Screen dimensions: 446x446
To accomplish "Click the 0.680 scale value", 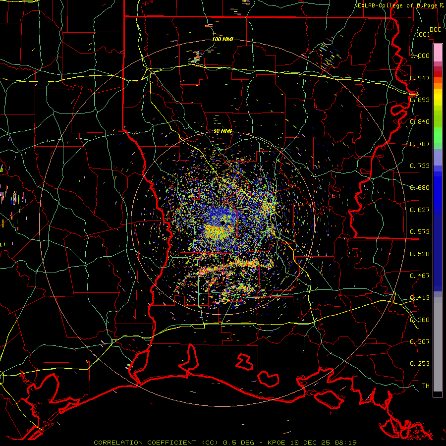I will pos(420,188).
